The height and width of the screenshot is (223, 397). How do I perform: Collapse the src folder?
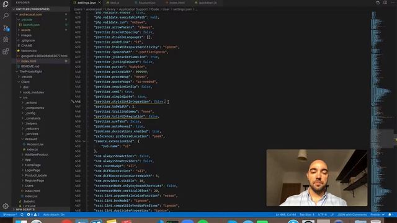coord(25,98)
